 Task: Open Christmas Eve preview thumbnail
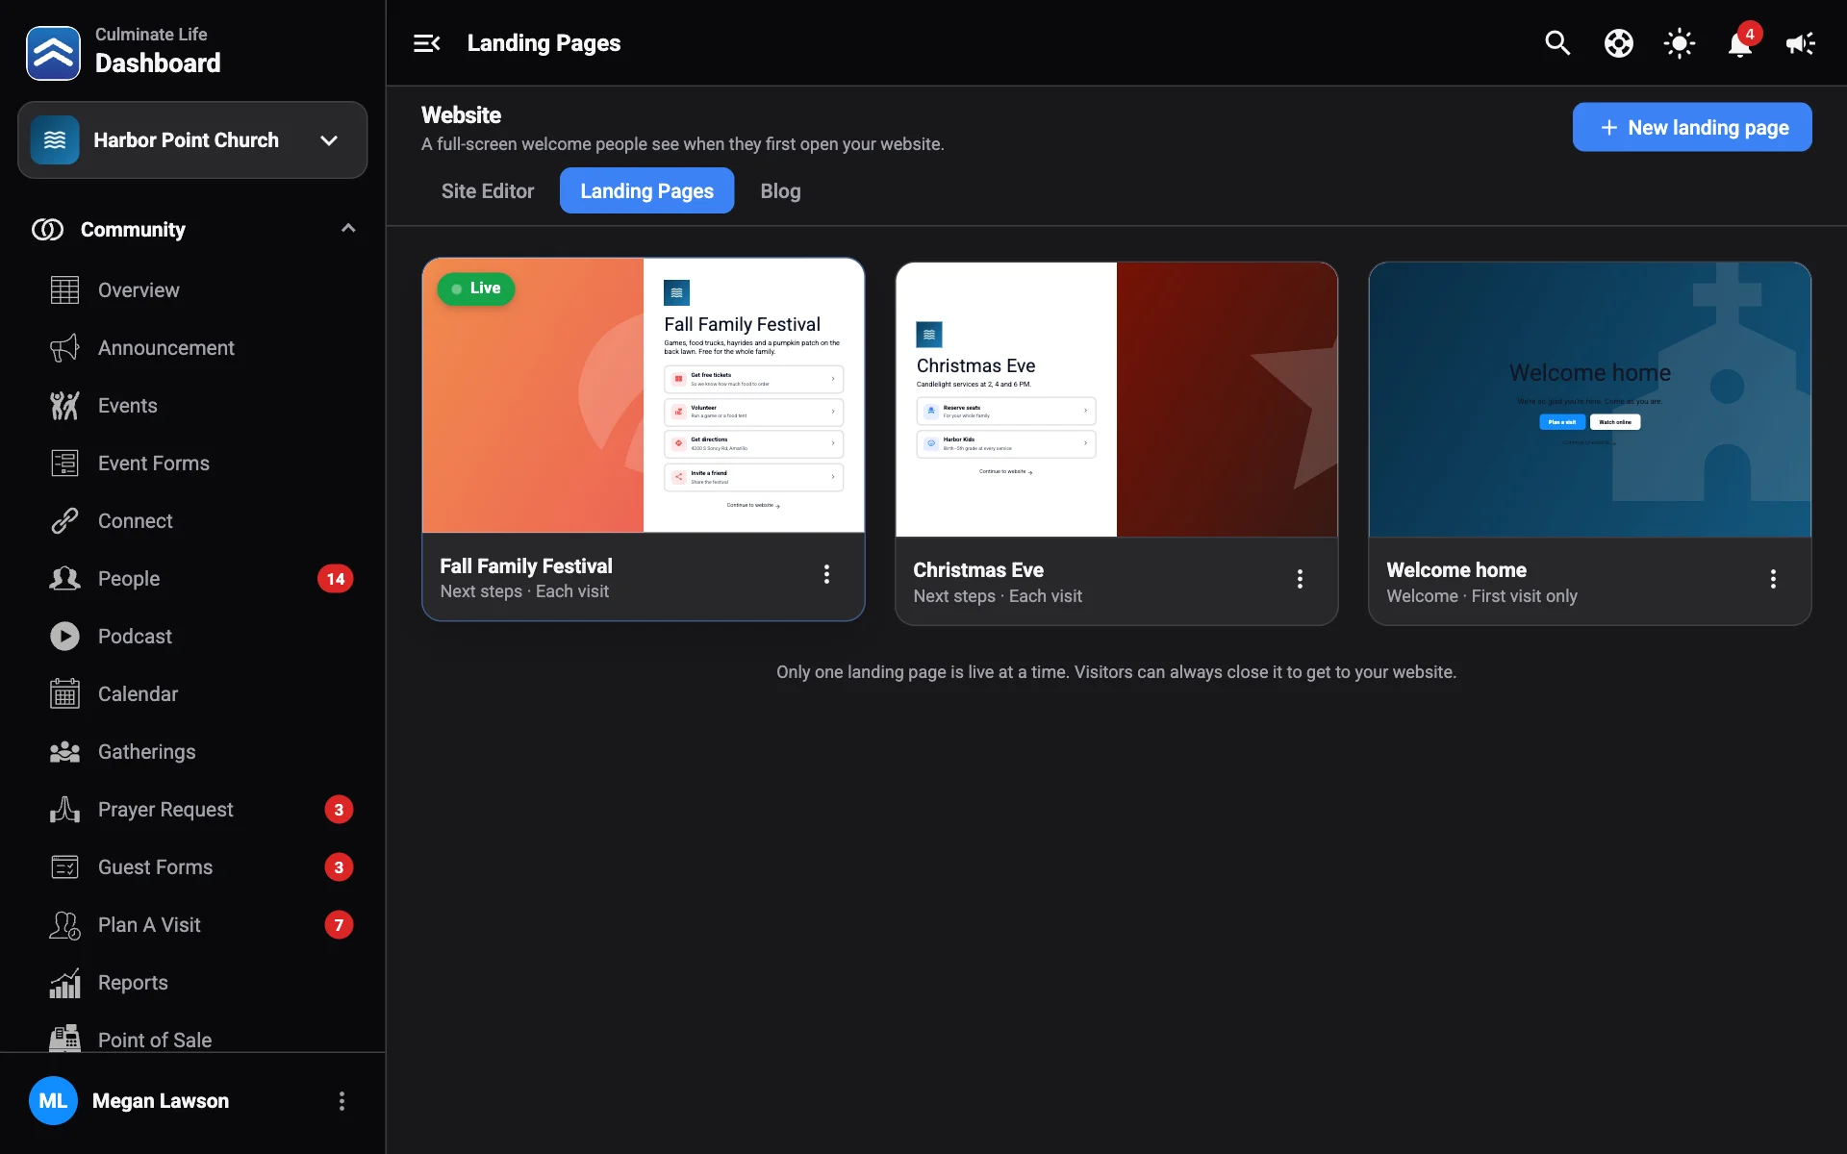1116,399
